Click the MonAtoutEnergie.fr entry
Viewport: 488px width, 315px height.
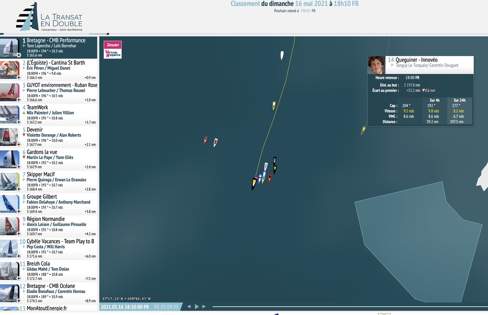point(49,308)
